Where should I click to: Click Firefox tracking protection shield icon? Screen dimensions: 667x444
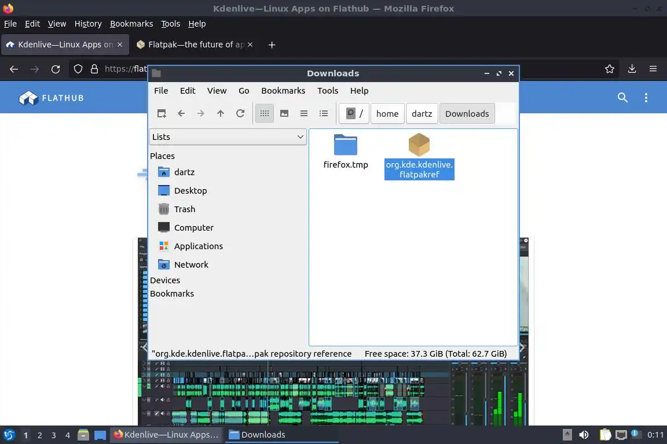pos(78,69)
